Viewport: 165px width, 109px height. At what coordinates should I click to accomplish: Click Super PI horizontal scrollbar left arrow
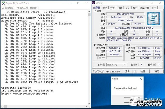pos(2,107)
